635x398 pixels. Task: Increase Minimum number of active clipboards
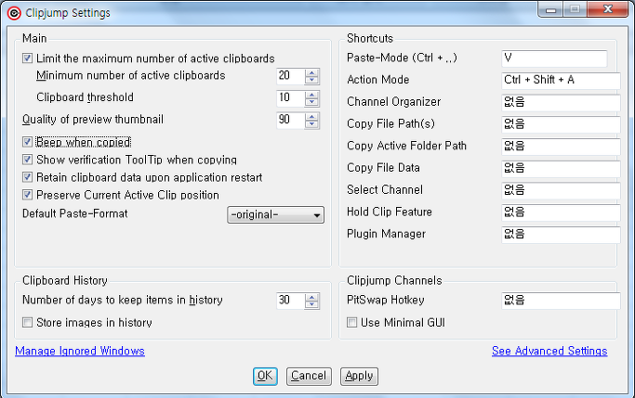(x=311, y=72)
